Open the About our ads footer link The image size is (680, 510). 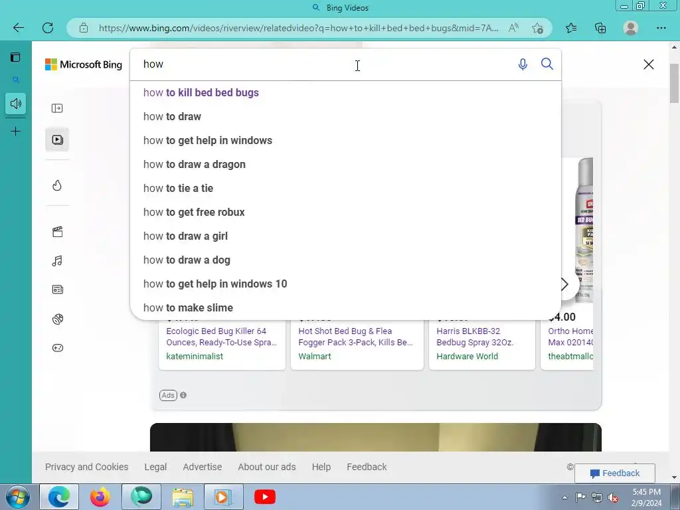coord(267,467)
